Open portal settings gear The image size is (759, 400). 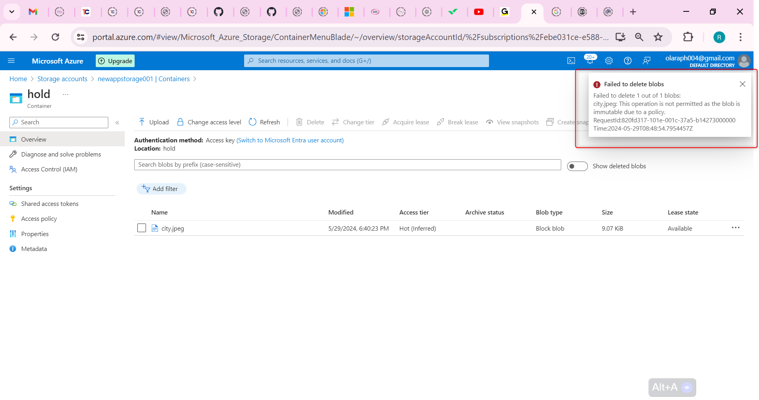[x=609, y=61]
